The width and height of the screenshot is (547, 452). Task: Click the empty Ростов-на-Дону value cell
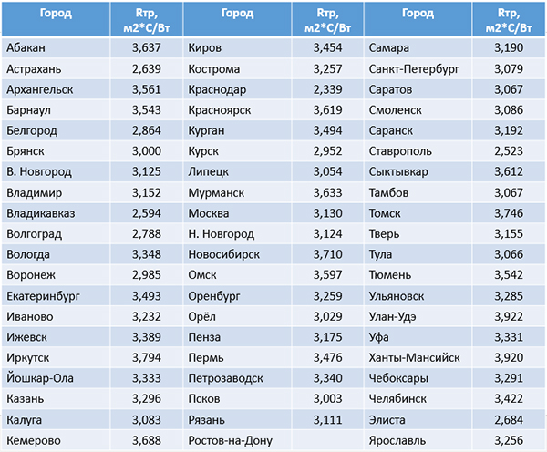tap(327, 440)
